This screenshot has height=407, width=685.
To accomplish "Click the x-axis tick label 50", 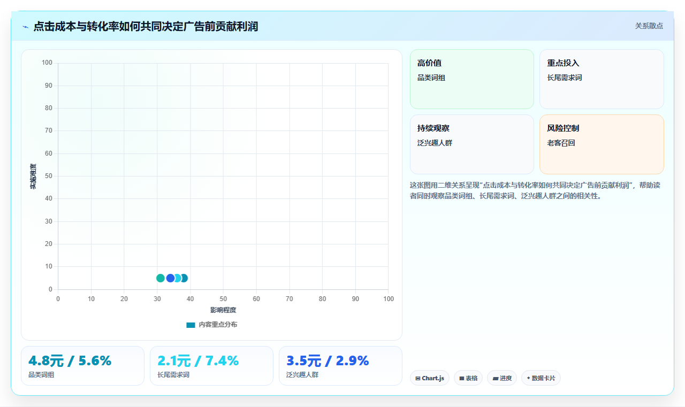I will 223,298.
